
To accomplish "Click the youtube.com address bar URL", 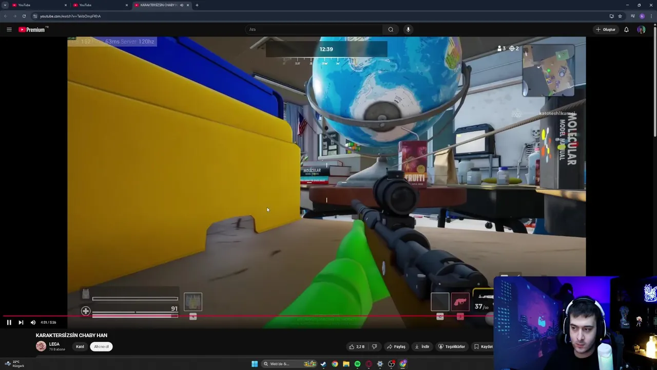I will click(70, 16).
